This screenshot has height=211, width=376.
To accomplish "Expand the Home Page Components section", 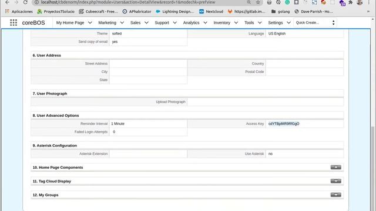I will [335, 167].
